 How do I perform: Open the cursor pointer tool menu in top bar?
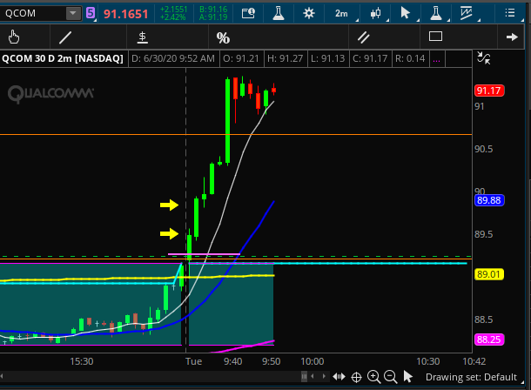coord(405,14)
